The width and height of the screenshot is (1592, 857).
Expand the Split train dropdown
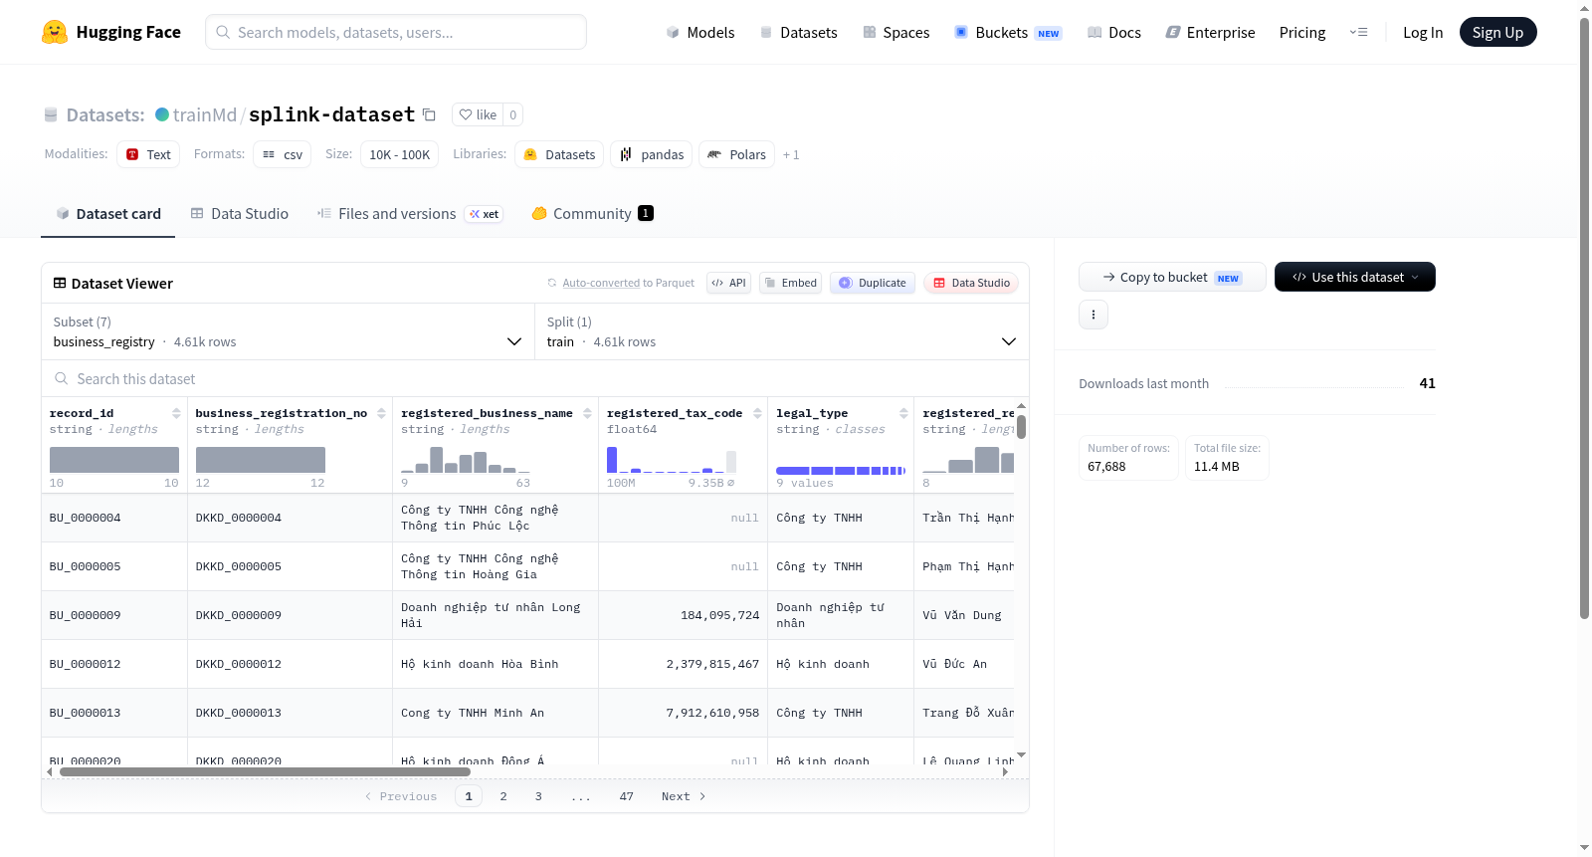point(782,331)
